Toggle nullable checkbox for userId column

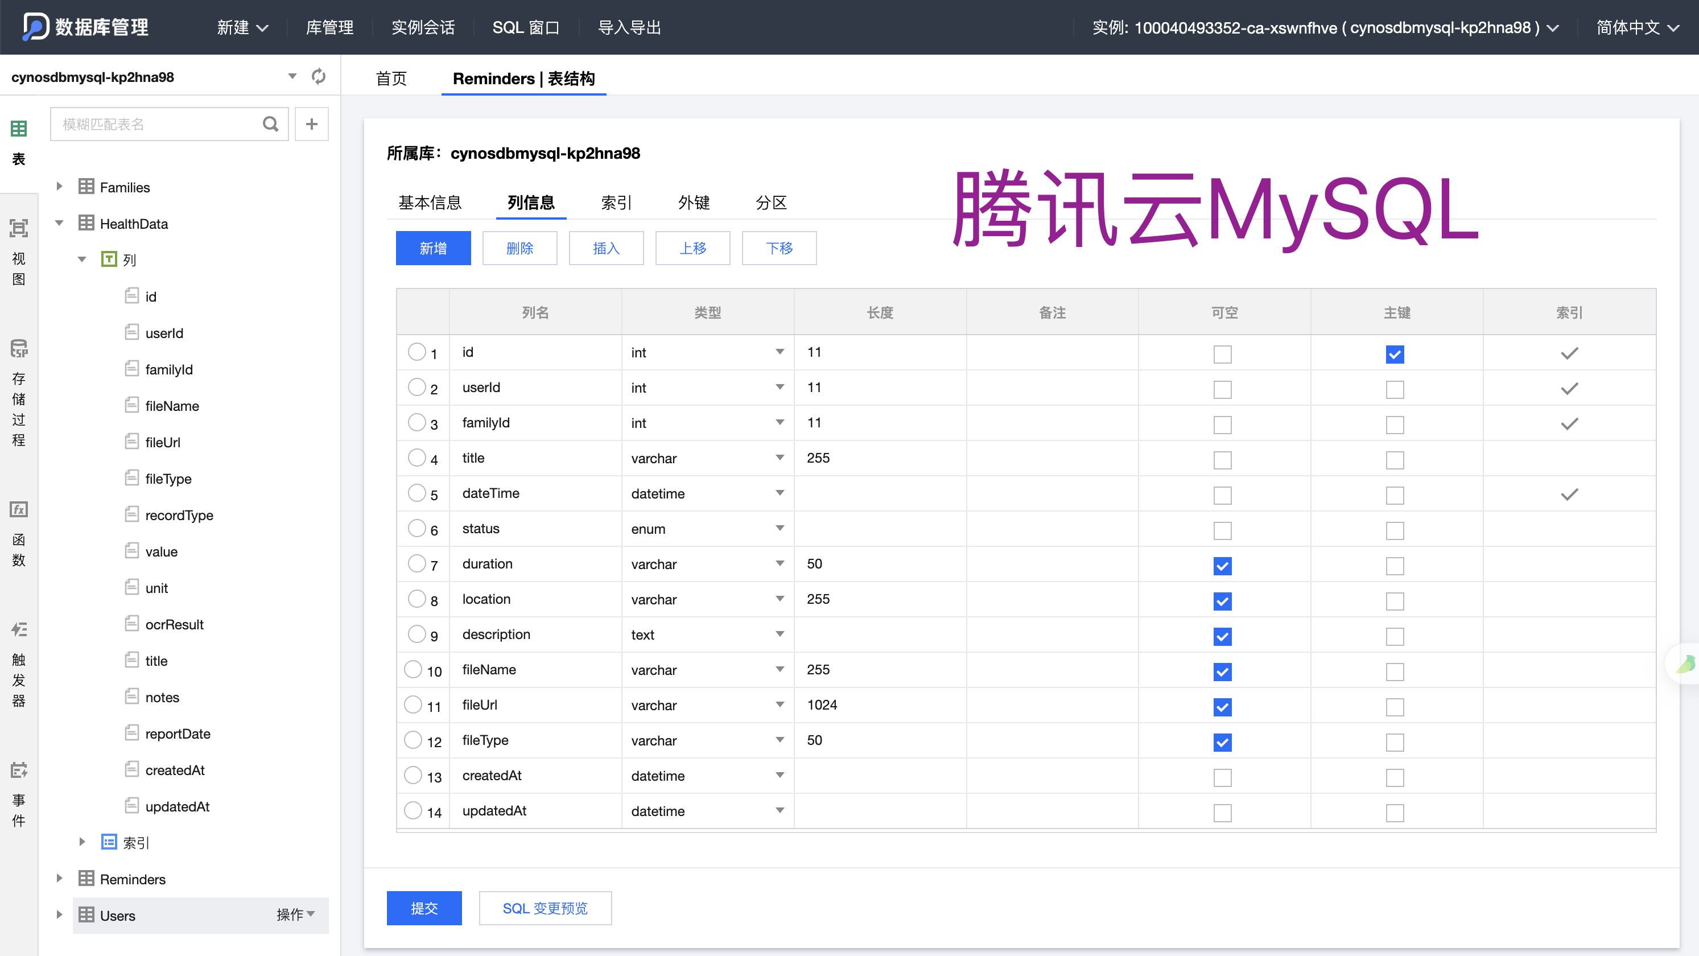(x=1223, y=390)
